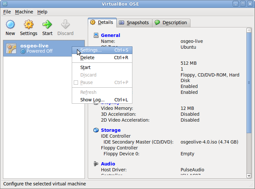Click the PulseAudio host driver value

click(192, 170)
